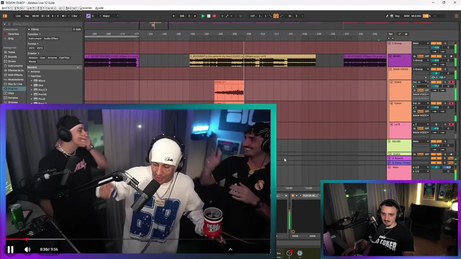Toggle the browser panel visibility icon
This screenshot has height=259, width=461.
click(5, 16)
